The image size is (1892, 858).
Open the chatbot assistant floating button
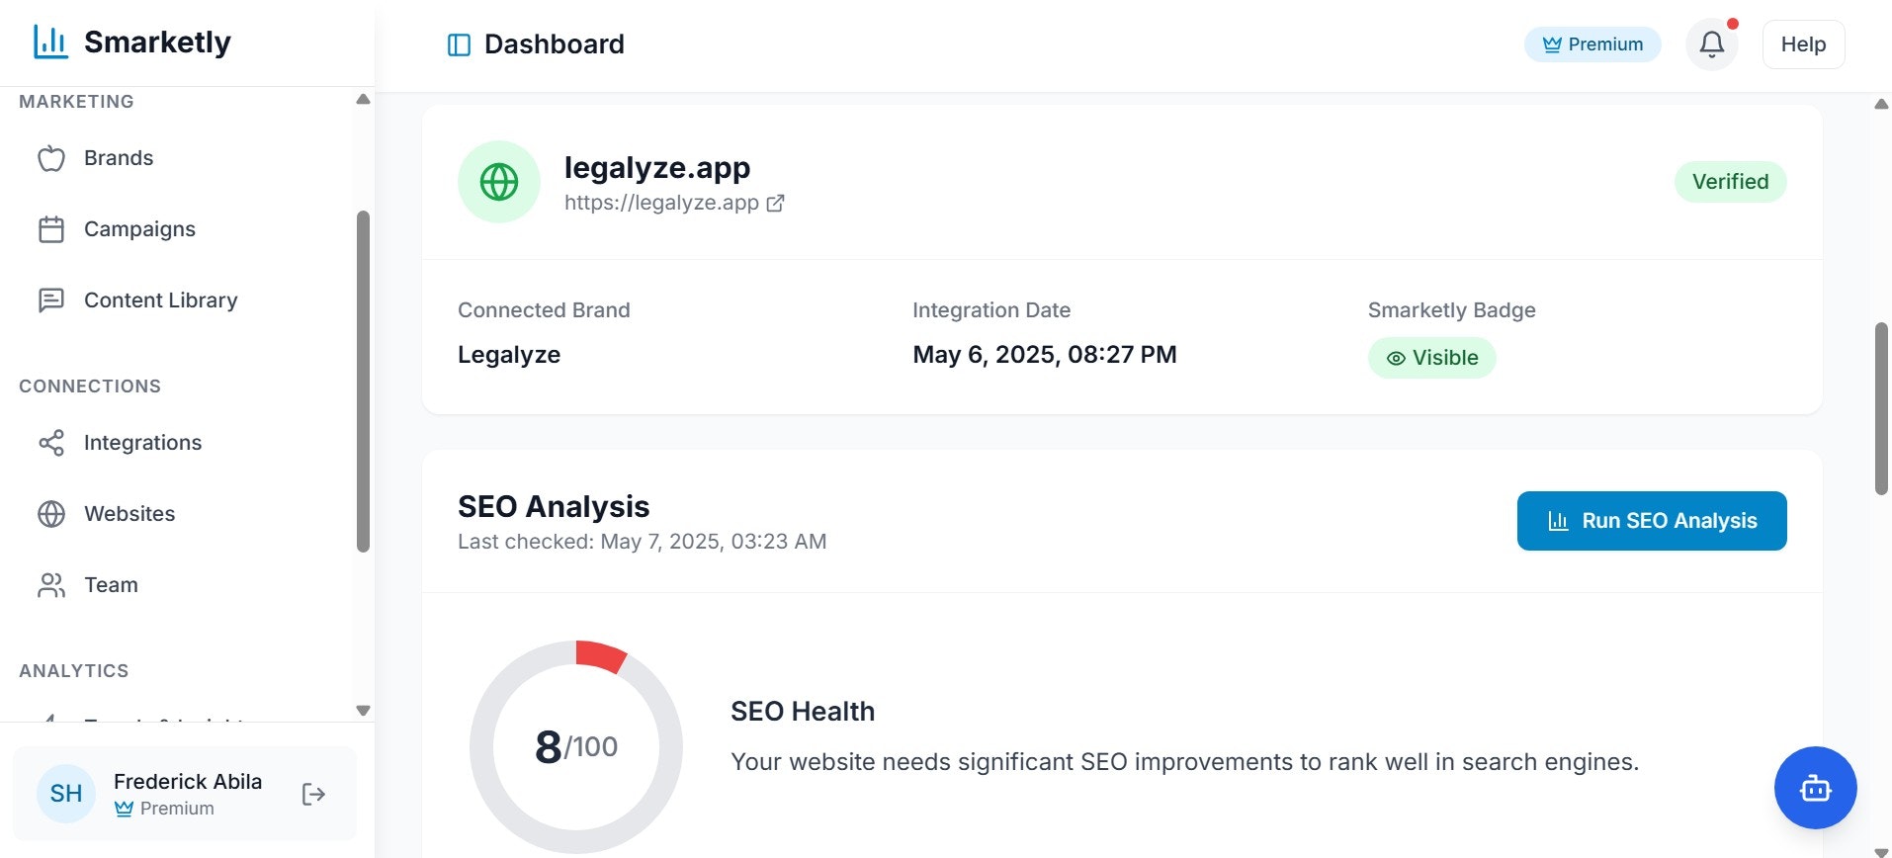pyautogui.click(x=1815, y=788)
